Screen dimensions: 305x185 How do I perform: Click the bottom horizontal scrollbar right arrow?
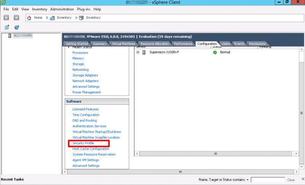click(x=296, y=172)
